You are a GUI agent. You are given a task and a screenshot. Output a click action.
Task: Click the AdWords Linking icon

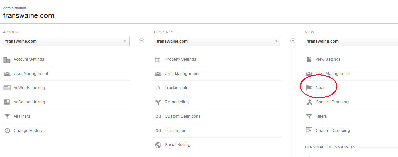point(7,88)
